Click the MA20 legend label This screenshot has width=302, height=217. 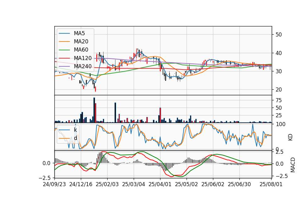(x=81, y=42)
